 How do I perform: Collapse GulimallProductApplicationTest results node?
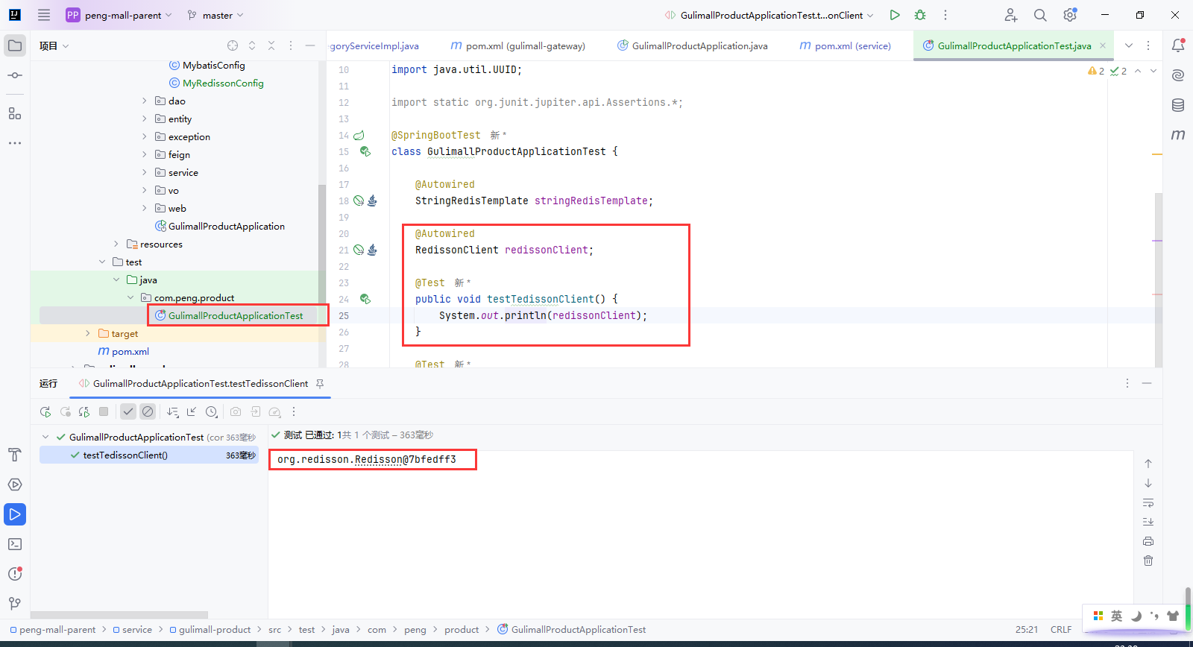pyautogui.click(x=45, y=437)
